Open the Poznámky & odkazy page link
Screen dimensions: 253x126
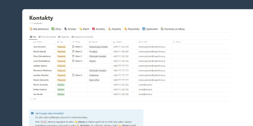[174, 29]
